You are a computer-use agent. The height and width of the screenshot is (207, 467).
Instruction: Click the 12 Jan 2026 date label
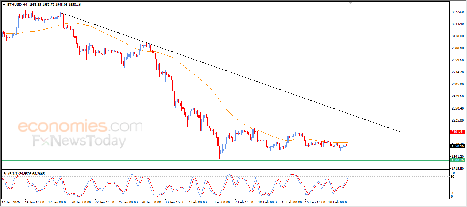(x=10, y=202)
